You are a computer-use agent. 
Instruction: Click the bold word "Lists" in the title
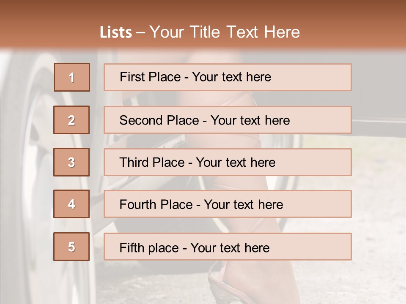coord(115,33)
